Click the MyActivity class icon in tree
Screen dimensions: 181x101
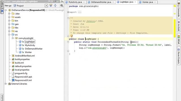20,45
